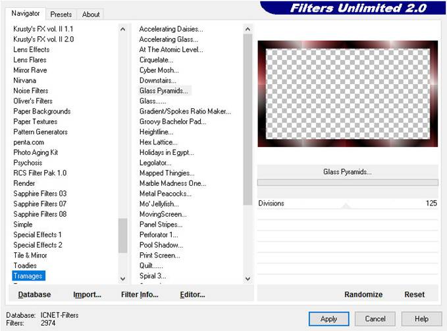This screenshot has width=447, height=331.
Task: Show Filter Info... details
Action: tap(140, 294)
